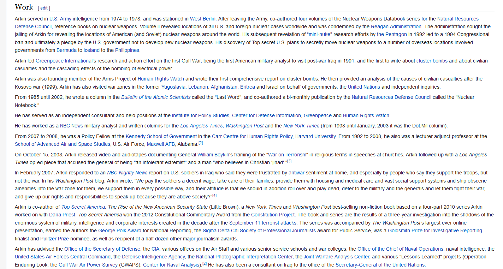Click citation [4] after above society quote
Viewport: 503px width, 269px height.
(x=214, y=195)
